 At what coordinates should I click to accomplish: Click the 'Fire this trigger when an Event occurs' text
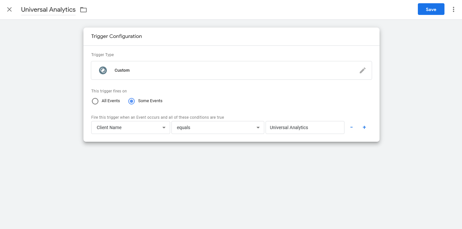tap(157, 117)
